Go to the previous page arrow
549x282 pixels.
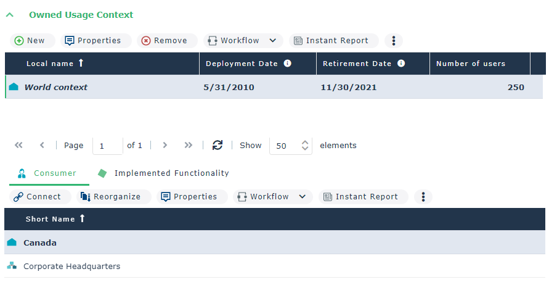click(42, 146)
